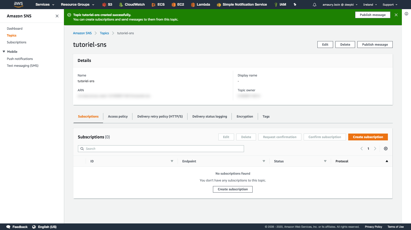411x230 pixels.
Task: Open the Delivery retry policy tab
Action: click(160, 116)
